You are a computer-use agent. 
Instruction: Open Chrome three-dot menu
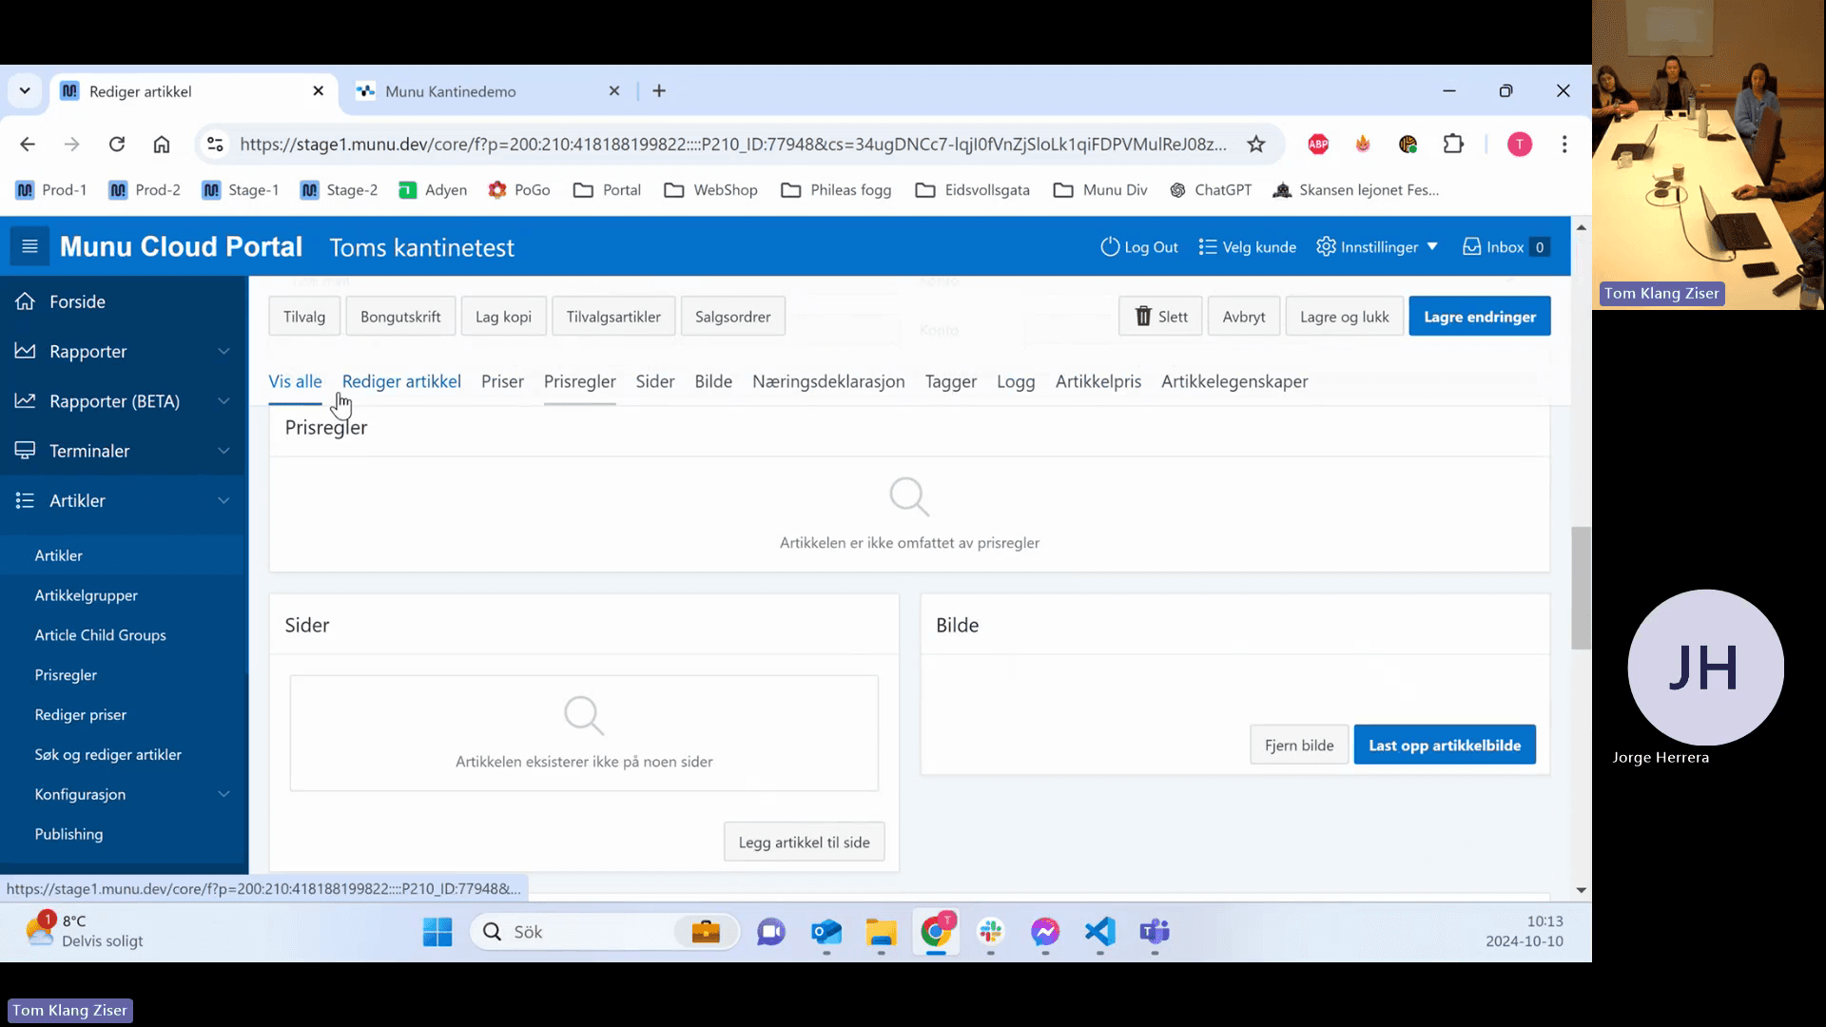pos(1564,145)
